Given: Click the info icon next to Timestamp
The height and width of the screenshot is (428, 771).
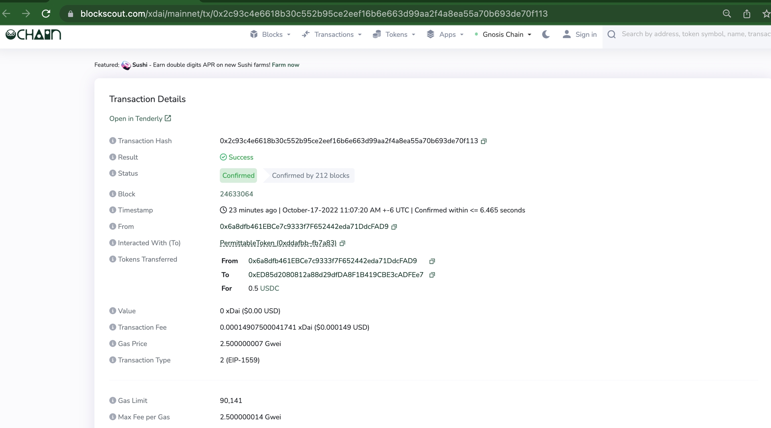Looking at the screenshot, I should pos(112,210).
